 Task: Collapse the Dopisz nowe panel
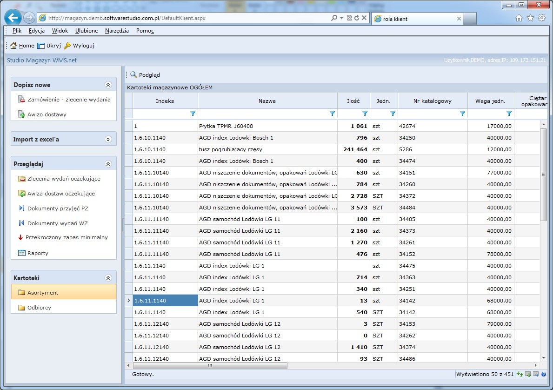108,85
